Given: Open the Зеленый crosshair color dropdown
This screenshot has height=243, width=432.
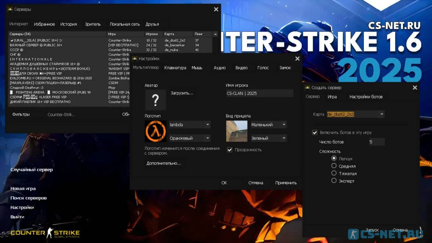Looking at the screenshot, I should (x=269, y=138).
